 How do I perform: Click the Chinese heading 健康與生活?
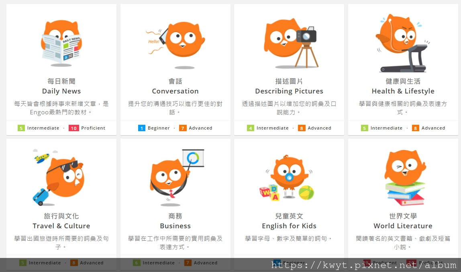[x=403, y=81]
